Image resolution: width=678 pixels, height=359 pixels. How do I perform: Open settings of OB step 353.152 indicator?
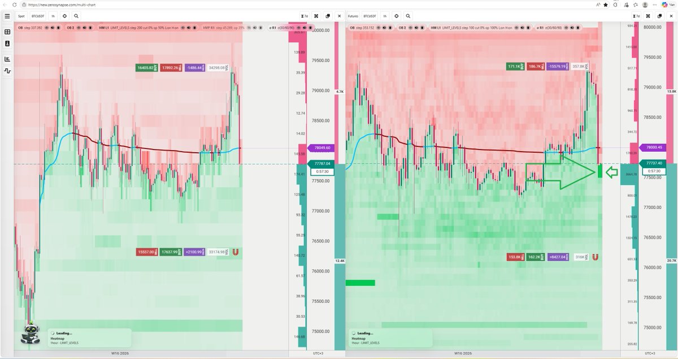(384, 27)
